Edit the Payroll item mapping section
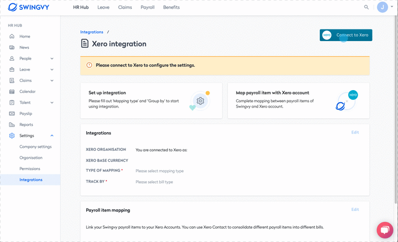Image resolution: width=398 pixels, height=242 pixels. (x=355, y=209)
